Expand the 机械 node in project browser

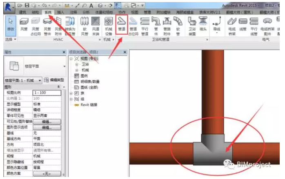pos(77,70)
